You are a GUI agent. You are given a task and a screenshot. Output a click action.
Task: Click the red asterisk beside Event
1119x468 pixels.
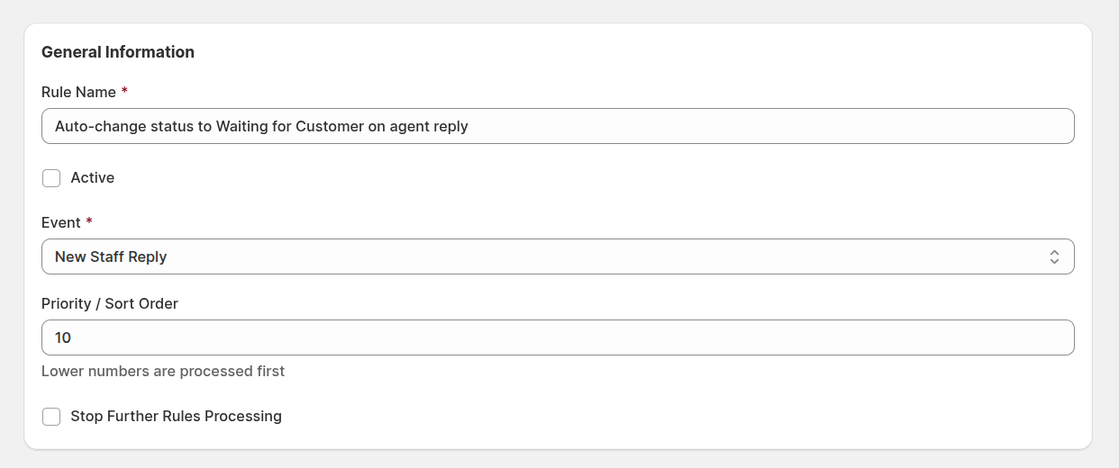click(89, 221)
